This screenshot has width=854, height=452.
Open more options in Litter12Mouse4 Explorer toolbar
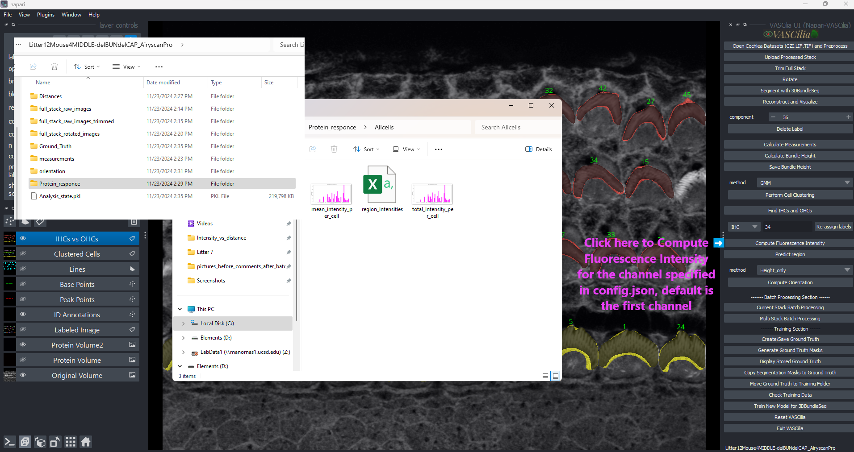[159, 67]
